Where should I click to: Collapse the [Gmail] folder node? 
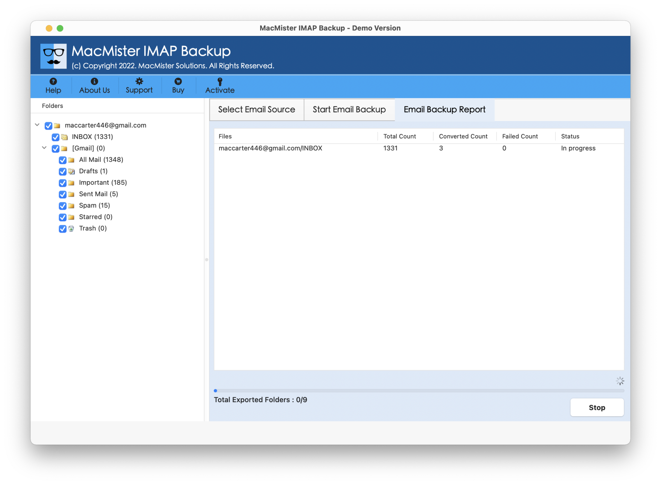tap(44, 148)
